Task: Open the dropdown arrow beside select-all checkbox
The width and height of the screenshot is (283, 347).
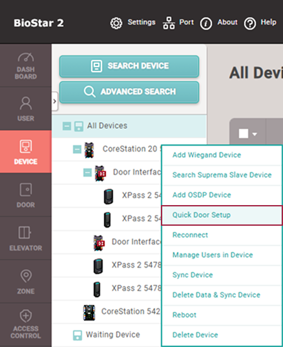Action: pyautogui.click(x=255, y=134)
